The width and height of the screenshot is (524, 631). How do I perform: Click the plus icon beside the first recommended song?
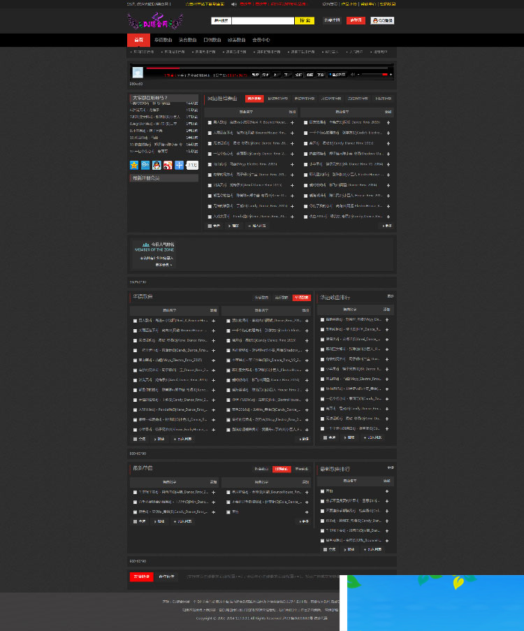pos(292,122)
